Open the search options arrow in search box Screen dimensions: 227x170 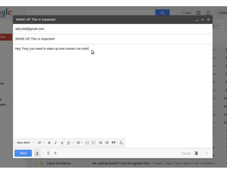tap(153, 13)
